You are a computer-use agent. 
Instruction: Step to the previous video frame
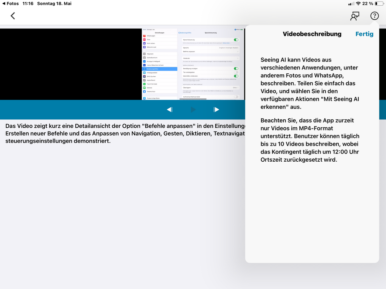170,110
